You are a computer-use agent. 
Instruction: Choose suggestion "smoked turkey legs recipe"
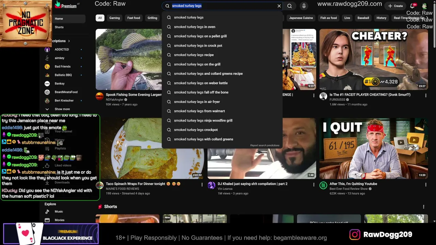pos(222,55)
